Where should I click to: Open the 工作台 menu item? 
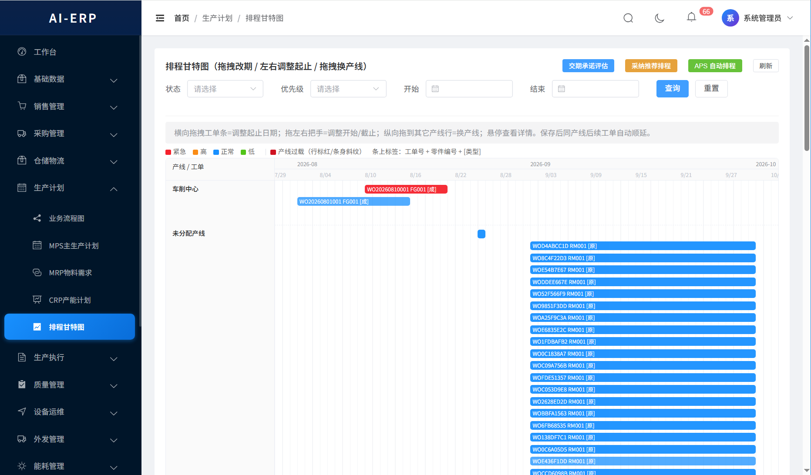point(70,52)
